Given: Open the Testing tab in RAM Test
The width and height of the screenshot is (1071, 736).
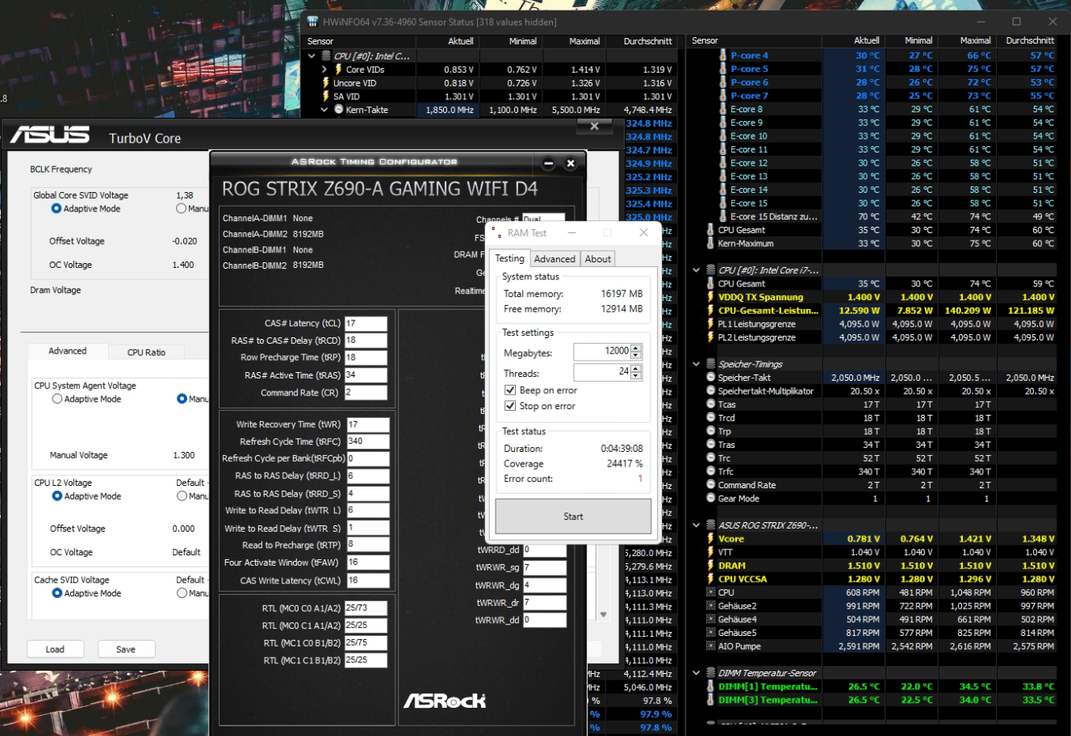Looking at the screenshot, I should tap(509, 258).
